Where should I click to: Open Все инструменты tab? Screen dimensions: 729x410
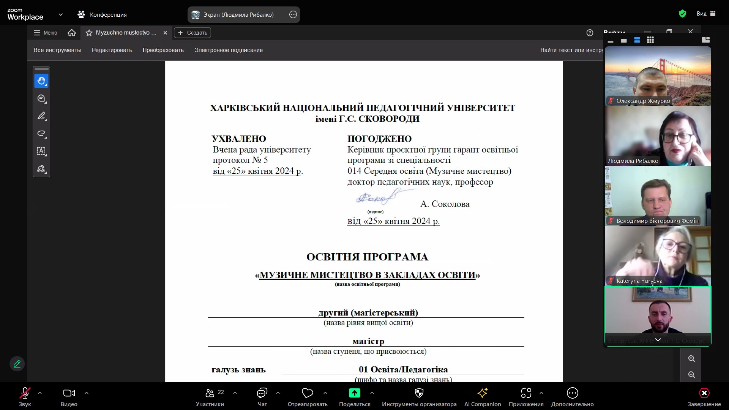coord(57,50)
